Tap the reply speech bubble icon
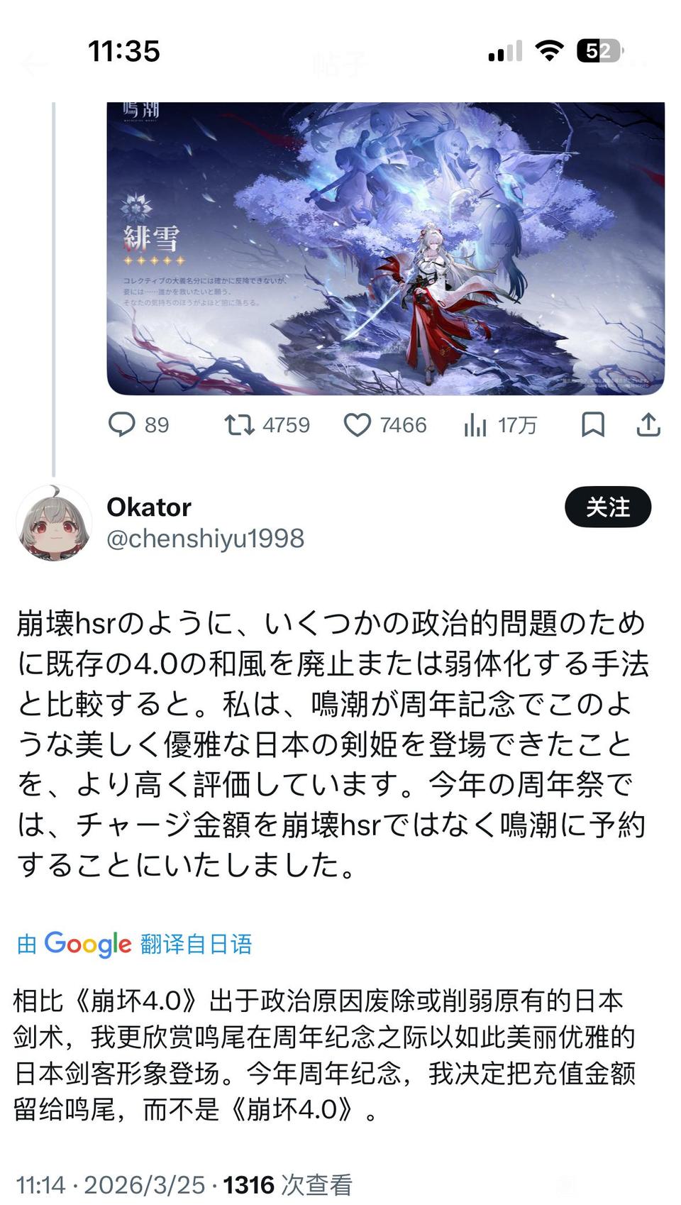This screenshot has height=1205, width=681. tap(121, 425)
